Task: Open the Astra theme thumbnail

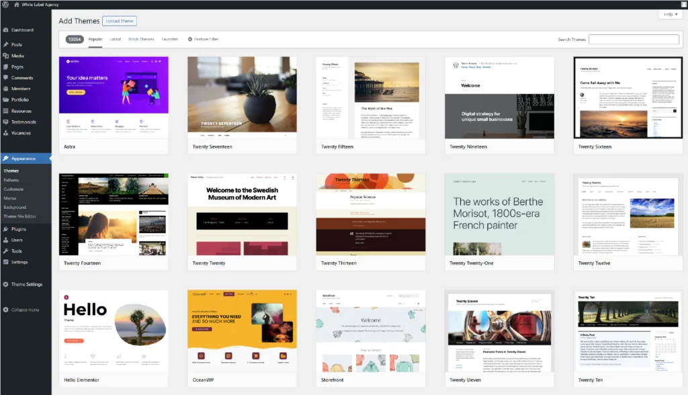Action: (114, 97)
